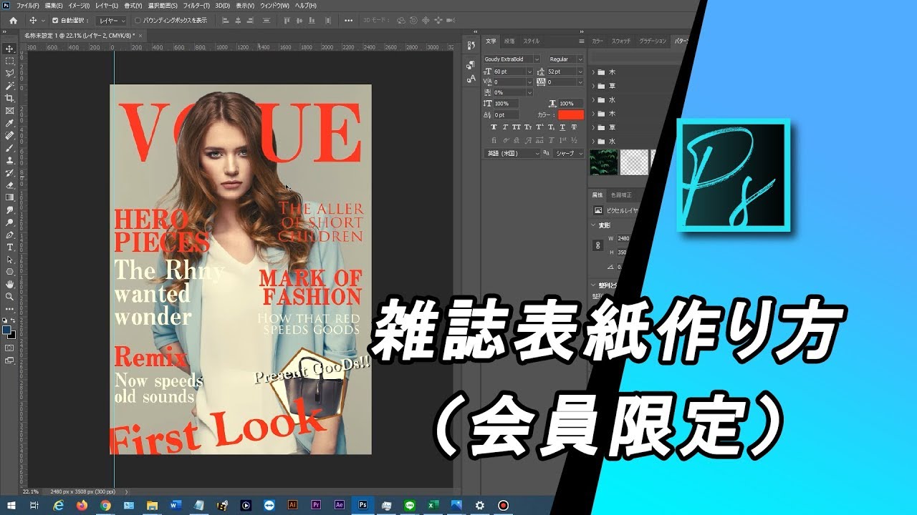The image size is (917, 515).
Task: Open the Paragraph panel icon
Action: [471, 64]
